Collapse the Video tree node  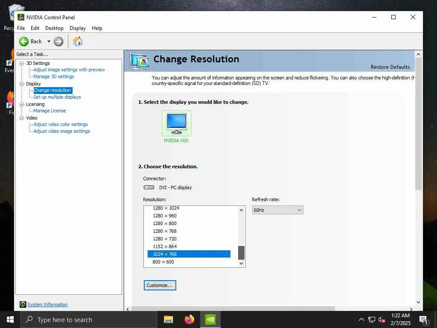click(21, 118)
